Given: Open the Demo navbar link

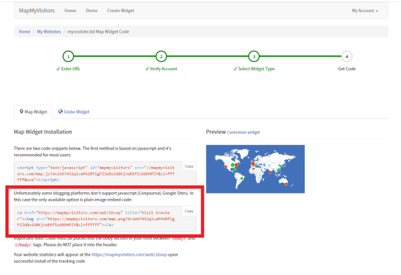Looking at the screenshot, I should pyautogui.click(x=92, y=11).
